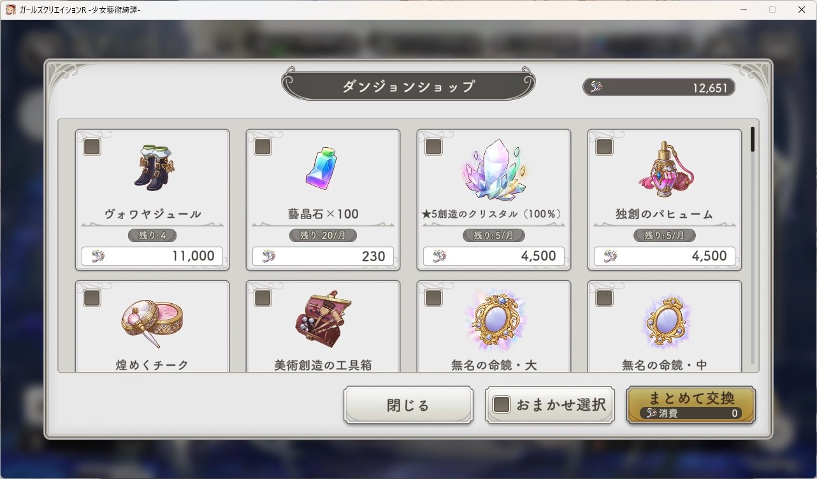The image size is (817, 479).
Task: Click the まとめて交換 exchange button
Action: 691,405
